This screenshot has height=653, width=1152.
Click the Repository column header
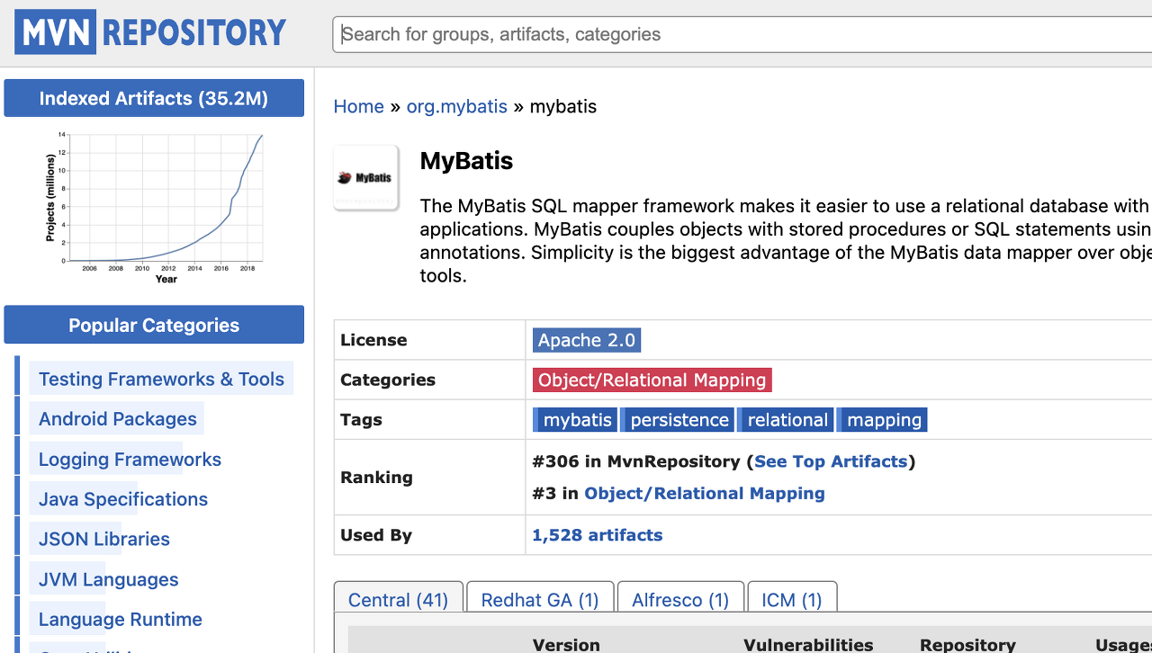[x=967, y=644]
